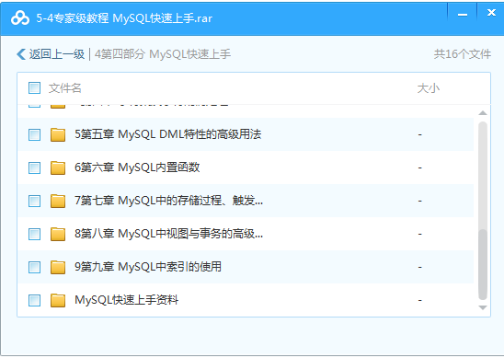This screenshot has width=504, height=358.
Task: Click breadcrumb 4第四部分 MySQL快速上手
Action: (163, 54)
